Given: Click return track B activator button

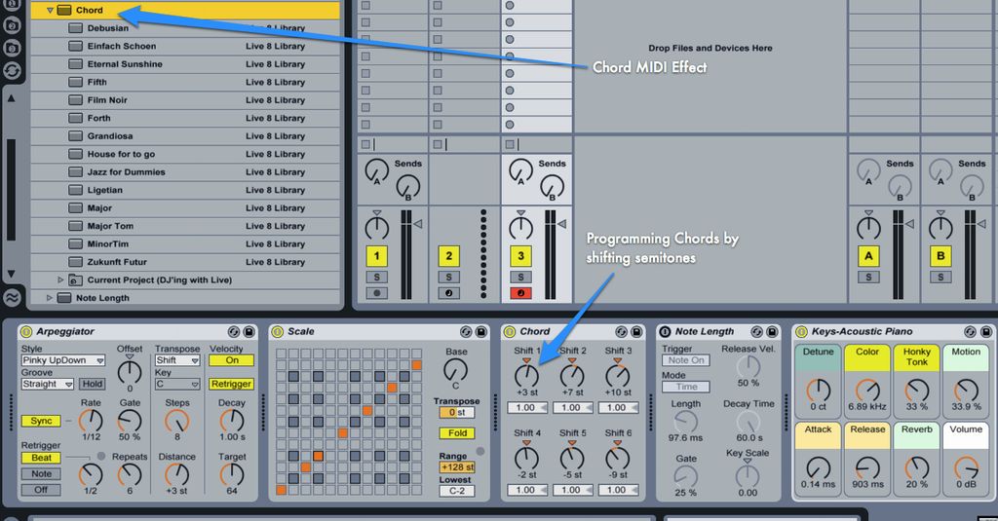Looking at the screenshot, I should [x=940, y=256].
